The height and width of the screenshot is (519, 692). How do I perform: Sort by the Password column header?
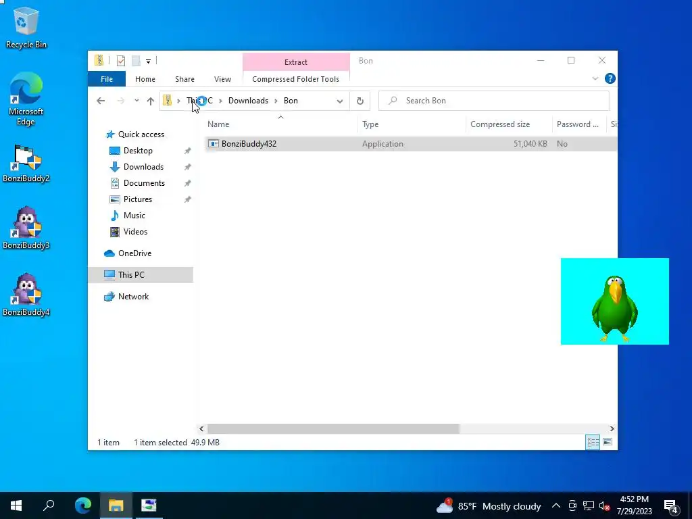579,124
